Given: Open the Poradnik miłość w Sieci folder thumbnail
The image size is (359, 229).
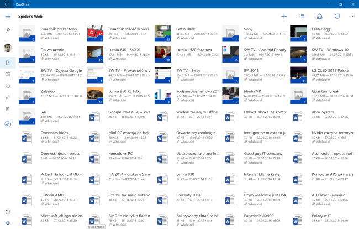Looking at the screenshot, I should (x=95, y=34).
